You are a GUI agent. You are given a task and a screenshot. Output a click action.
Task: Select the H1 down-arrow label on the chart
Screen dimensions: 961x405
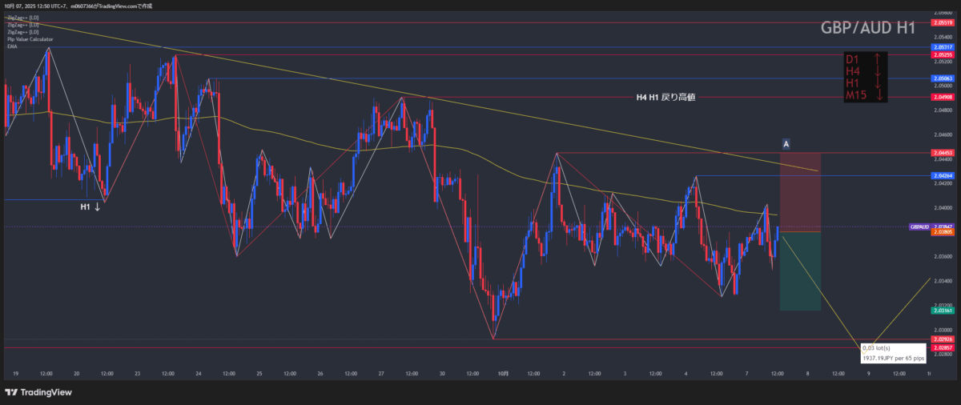click(90, 207)
